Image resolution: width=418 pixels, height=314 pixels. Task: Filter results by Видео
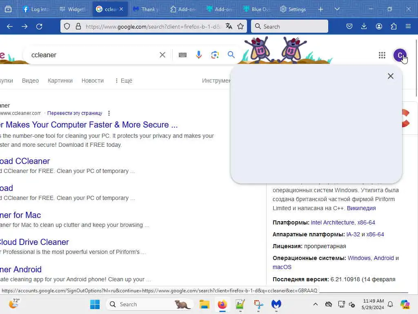point(30,81)
